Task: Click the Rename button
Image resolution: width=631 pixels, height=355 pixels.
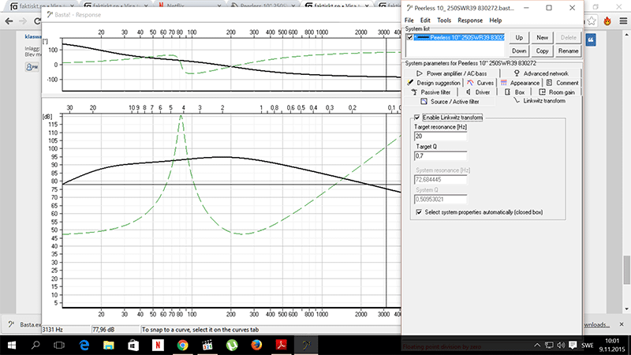Action: (568, 50)
